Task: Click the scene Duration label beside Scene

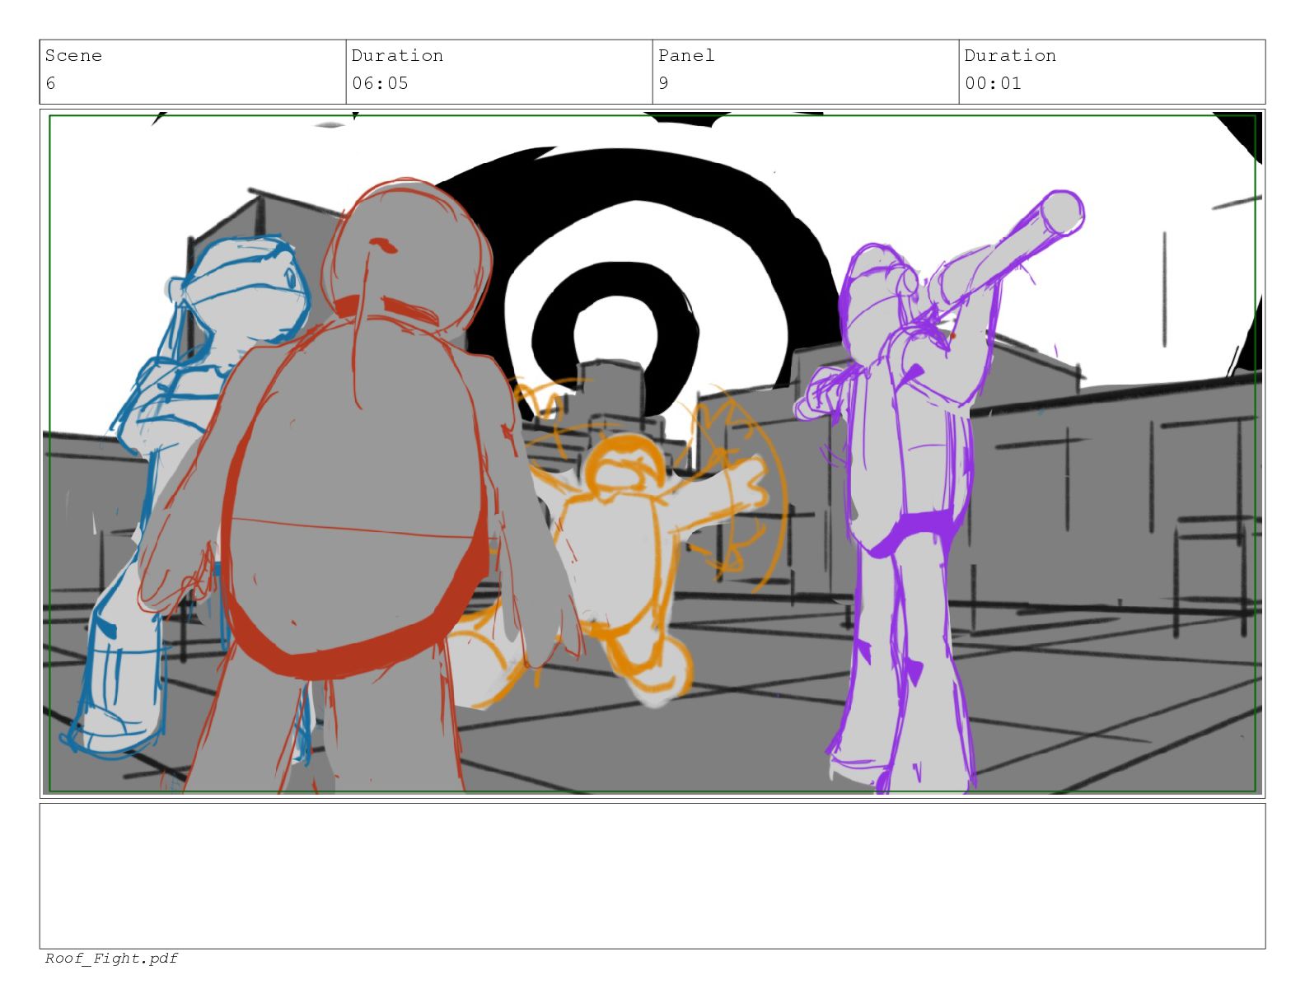Action: pos(397,56)
